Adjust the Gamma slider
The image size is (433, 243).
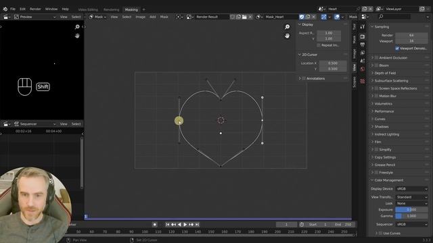coord(412,216)
